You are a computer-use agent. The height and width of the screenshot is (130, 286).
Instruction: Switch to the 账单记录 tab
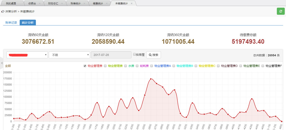(x=11, y=23)
